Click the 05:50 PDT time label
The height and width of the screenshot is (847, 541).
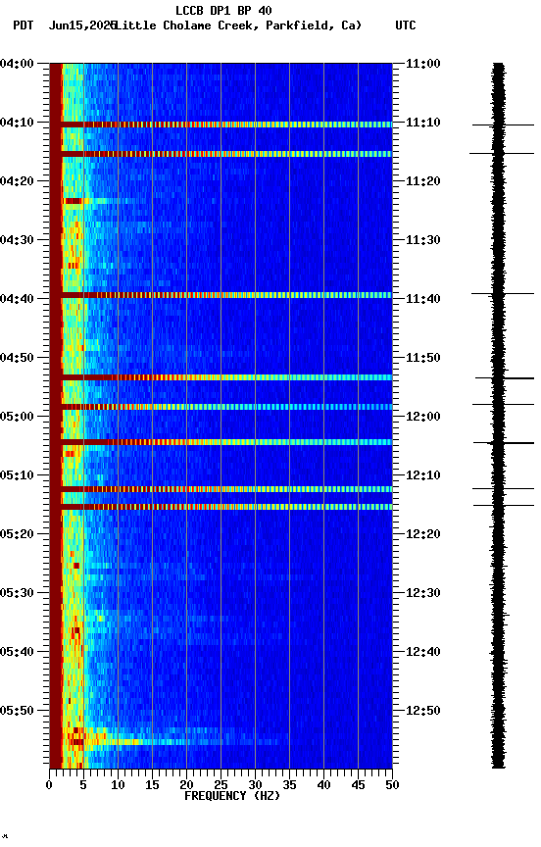click(x=17, y=711)
